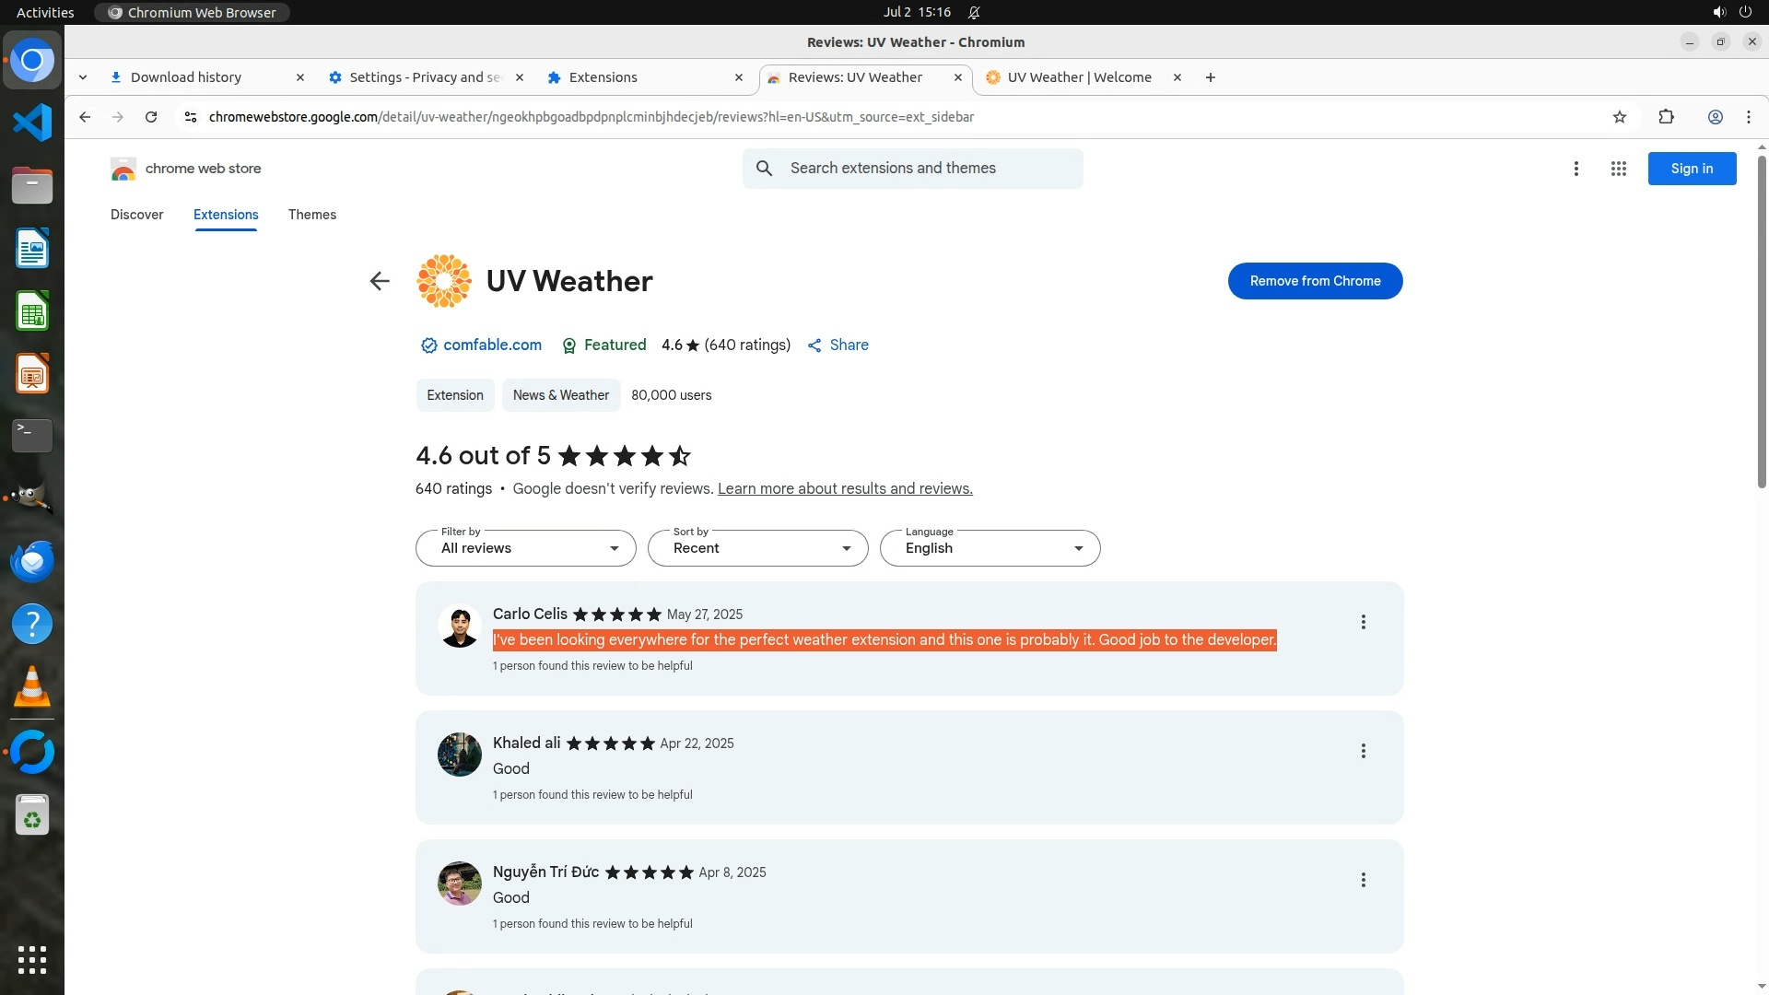Click the back arrow beside UV Weather
The width and height of the screenshot is (1769, 995).
[x=379, y=281]
